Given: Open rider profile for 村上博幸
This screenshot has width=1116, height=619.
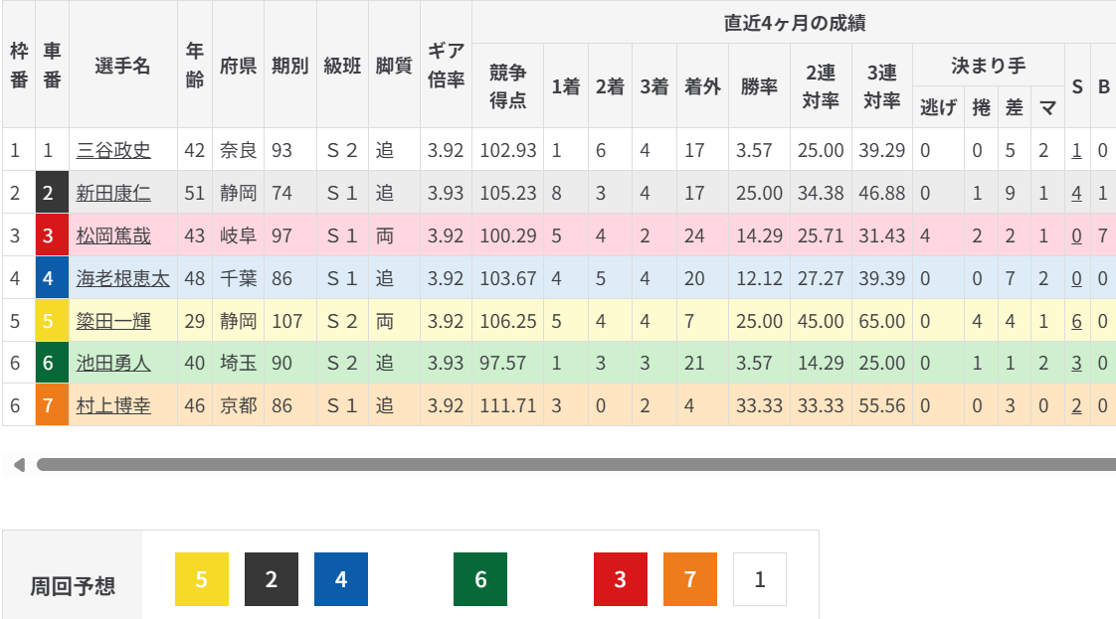Looking at the screenshot, I should [x=113, y=405].
